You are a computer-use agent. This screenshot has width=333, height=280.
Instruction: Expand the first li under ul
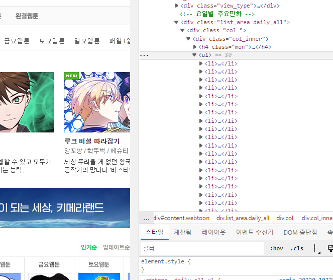point(201,63)
